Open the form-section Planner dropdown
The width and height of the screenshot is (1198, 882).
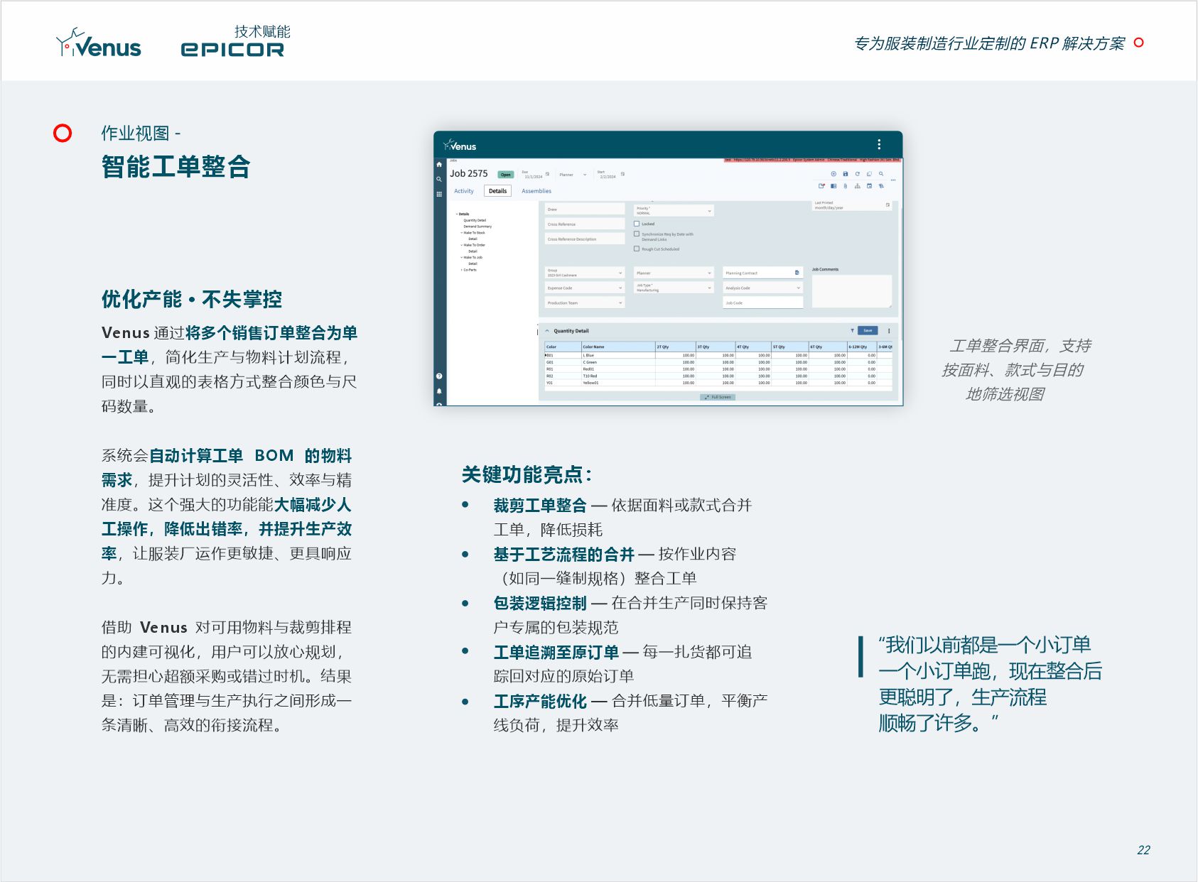click(674, 273)
